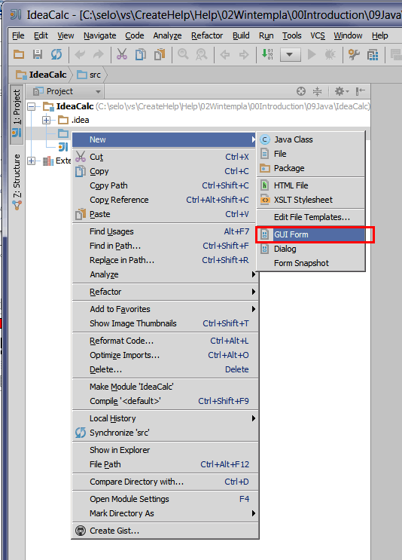Click the Redo arrow icon

[x=99, y=54]
